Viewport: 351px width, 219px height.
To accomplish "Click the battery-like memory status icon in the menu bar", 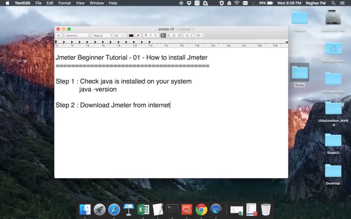I will [245, 3].
